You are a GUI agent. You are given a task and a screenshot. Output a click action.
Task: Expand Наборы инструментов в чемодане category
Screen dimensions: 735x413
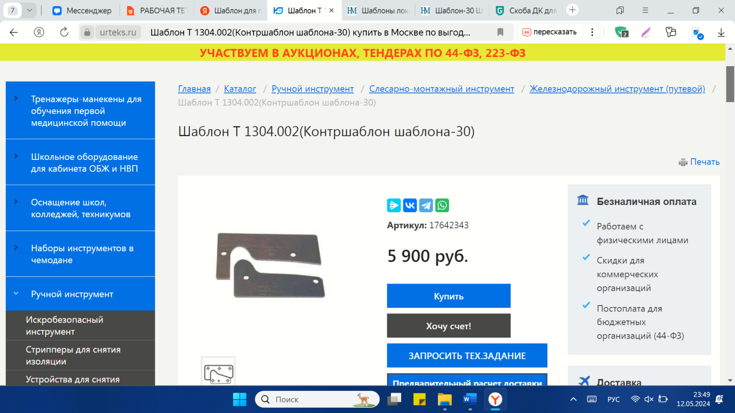pos(16,248)
